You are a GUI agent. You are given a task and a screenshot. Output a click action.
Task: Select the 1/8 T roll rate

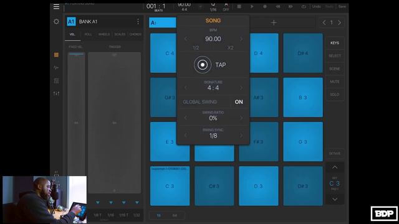pyautogui.click(x=98, y=215)
